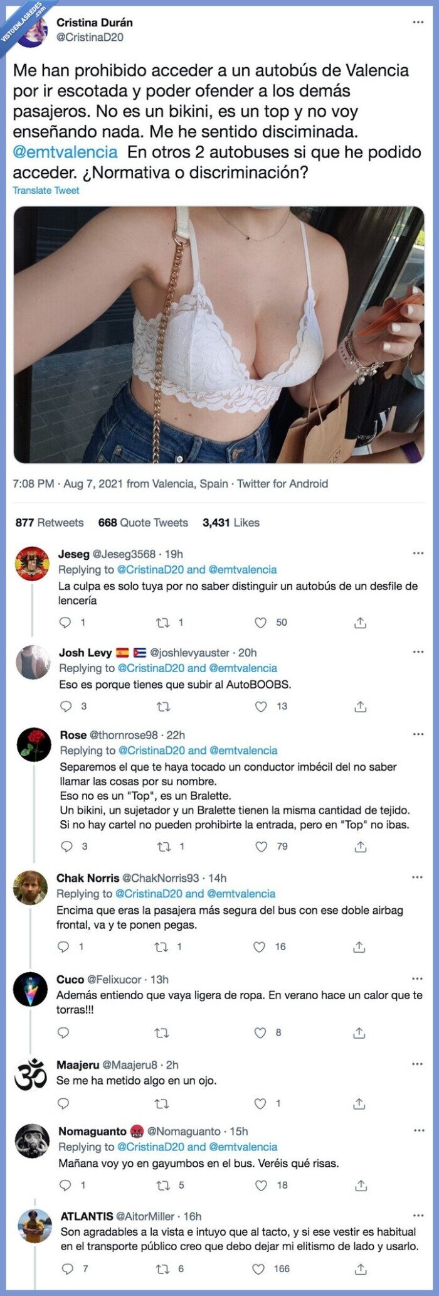Reply to Jeseg's comment
The width and height of the screenshot is (439, 1296).
[65, 622]
